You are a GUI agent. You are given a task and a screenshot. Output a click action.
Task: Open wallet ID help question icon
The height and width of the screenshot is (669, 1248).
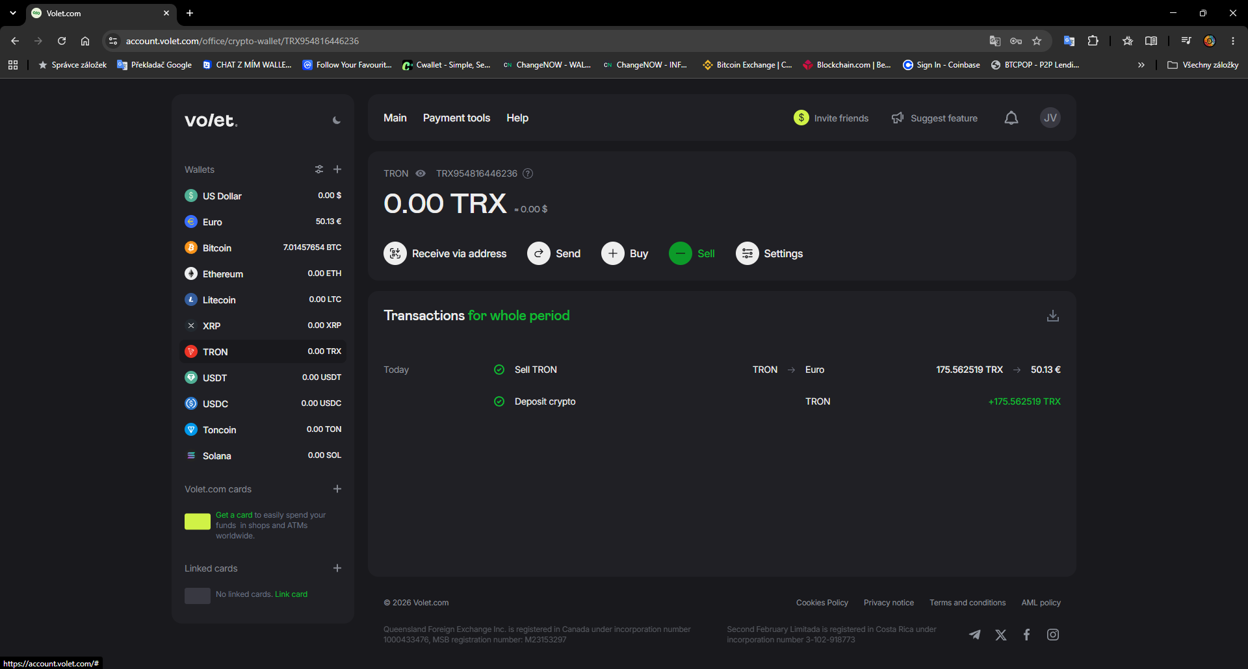(528, 173)
